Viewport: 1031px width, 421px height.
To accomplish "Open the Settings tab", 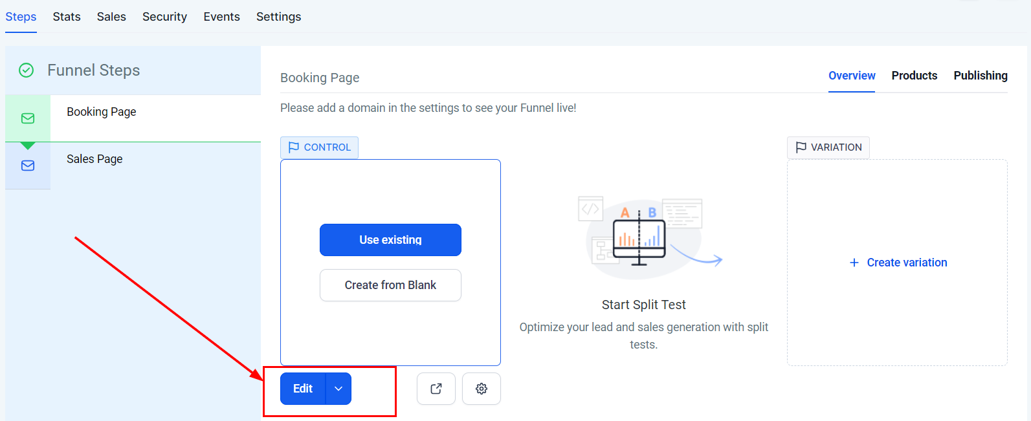I will (278, 17).
